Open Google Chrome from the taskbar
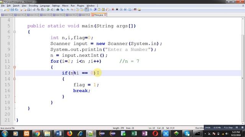This screenshot has height=137, width=245. pos(37,134)
